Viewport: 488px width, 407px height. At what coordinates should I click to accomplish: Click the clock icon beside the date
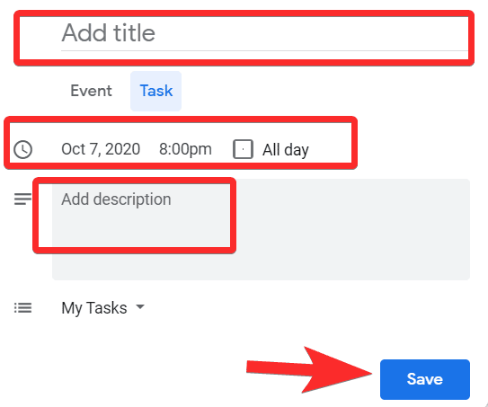pyautogui.click(x=22, y=150)
